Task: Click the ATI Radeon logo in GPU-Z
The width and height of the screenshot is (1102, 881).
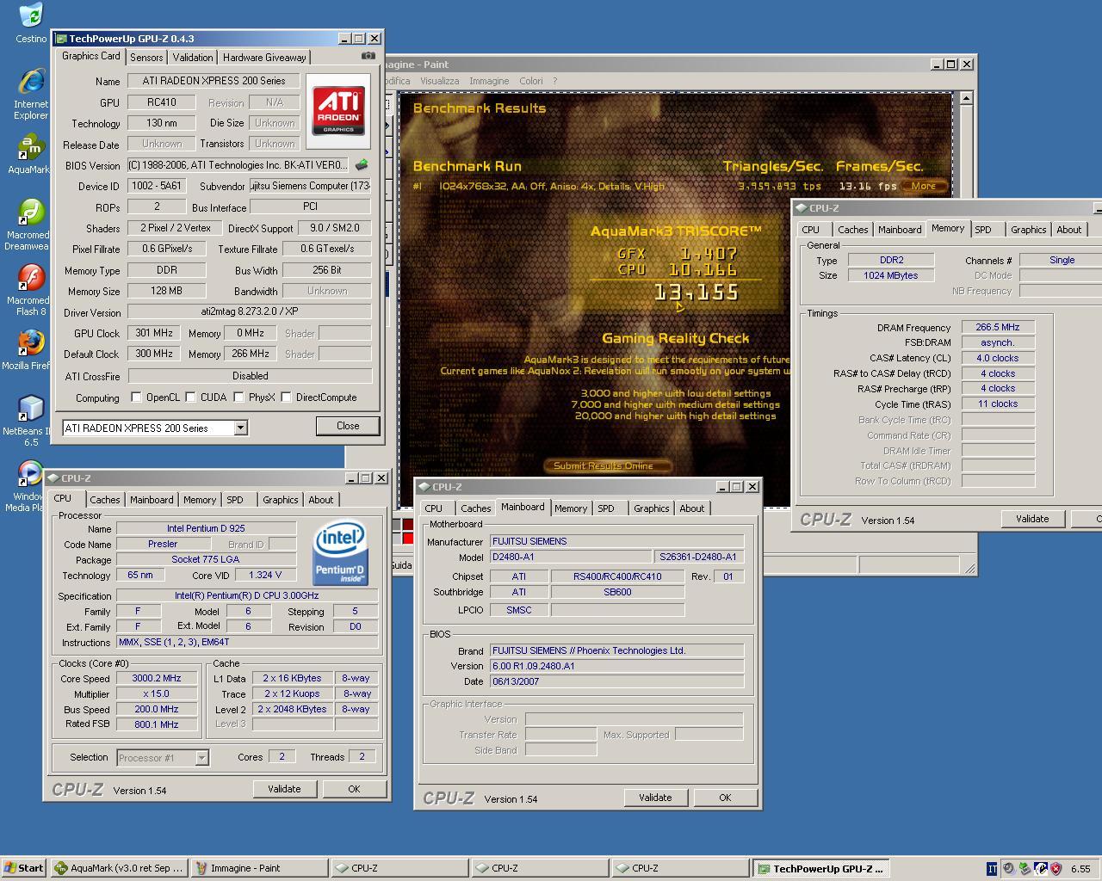Action: click(338, 110)
